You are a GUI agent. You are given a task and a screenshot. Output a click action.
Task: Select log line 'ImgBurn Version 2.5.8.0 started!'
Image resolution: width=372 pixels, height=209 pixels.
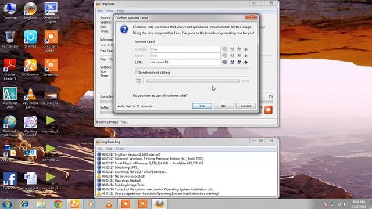(x=131, y=154)
